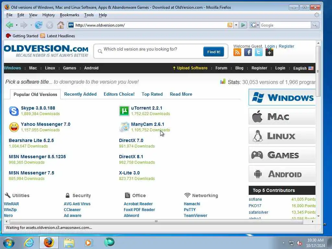
Task: Expand the back button history dropdown
Action: tap(17, 25)
